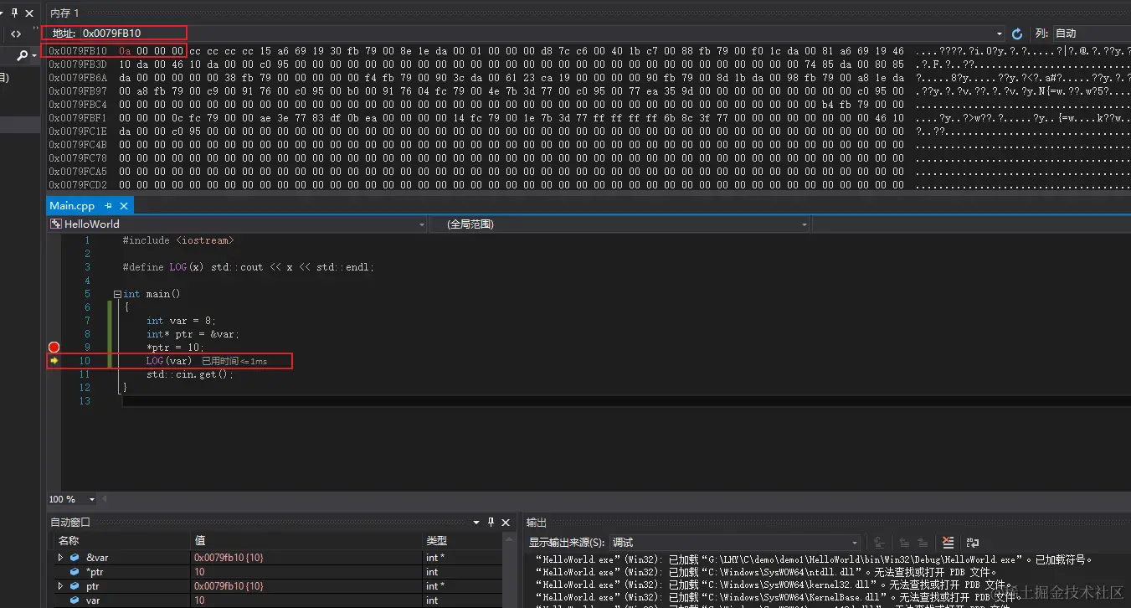Click the HelloWorld project icon in navigation bar

(56, 224)
